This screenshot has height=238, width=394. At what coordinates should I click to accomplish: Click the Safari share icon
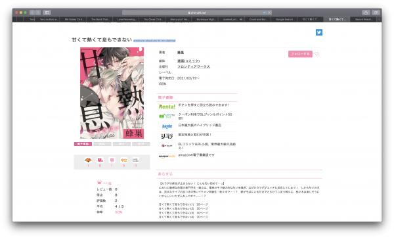(366, 12)
